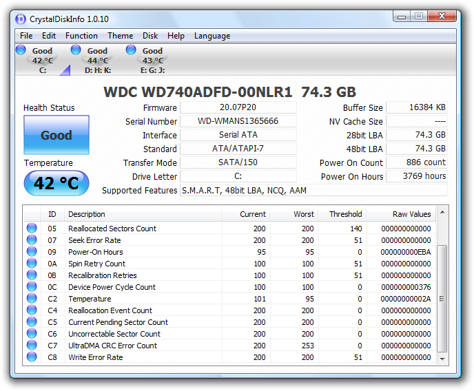Viewport: 474px width, 391px height.
Task: Select the D: H: K: drive orb
Action: tap(76, 50)
